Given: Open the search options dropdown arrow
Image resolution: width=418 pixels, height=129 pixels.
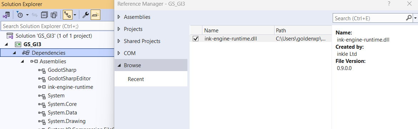Looking at the screenshot, I should pos(416,18).
